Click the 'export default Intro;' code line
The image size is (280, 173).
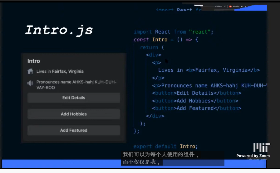coord(166,147)
